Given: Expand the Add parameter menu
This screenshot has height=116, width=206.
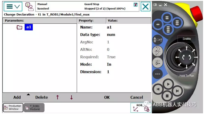Looking at the screenshot, I should [17, 97].
